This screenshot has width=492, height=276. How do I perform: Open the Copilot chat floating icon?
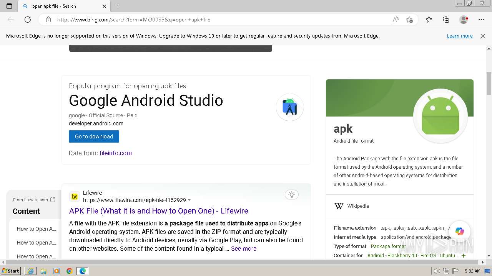point(460,231)
